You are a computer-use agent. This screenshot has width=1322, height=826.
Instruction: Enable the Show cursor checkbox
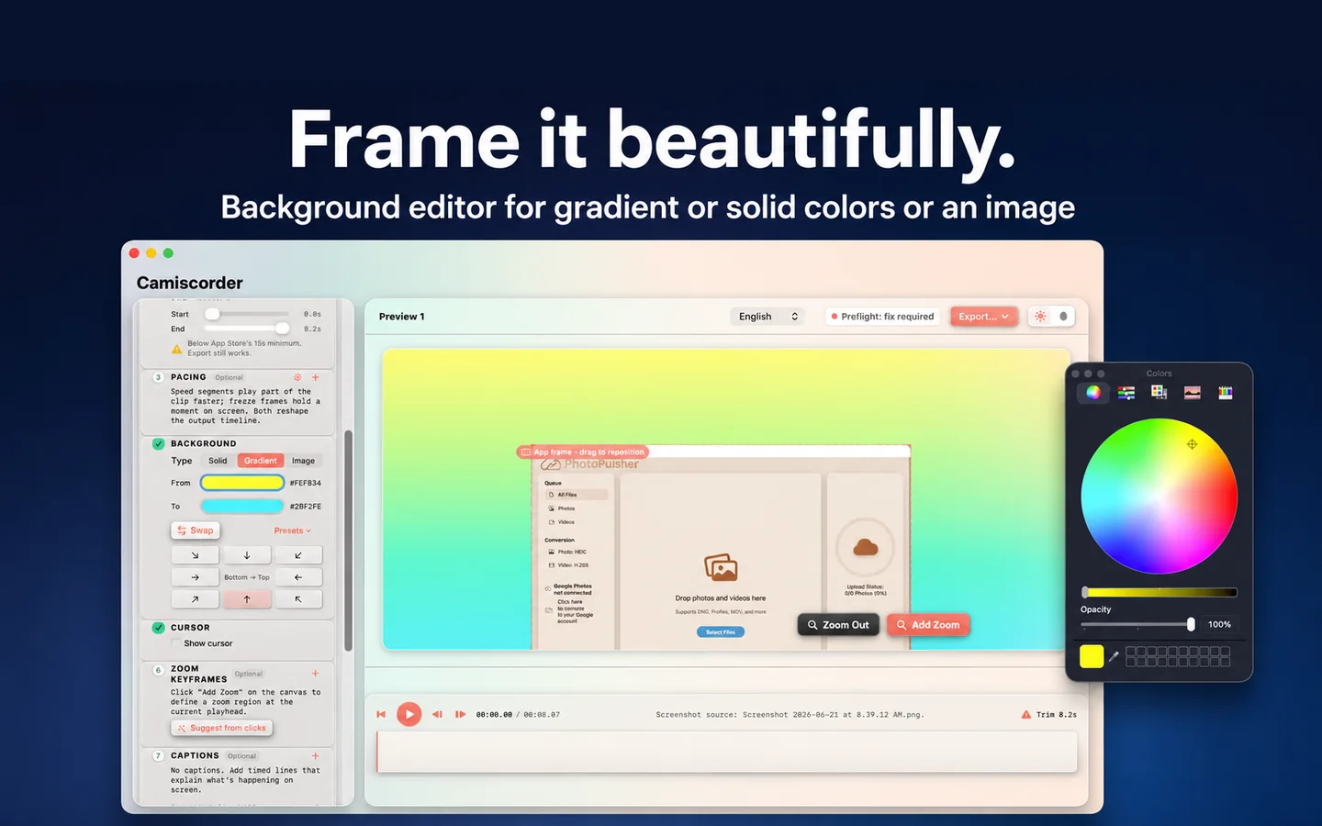point(176,643)
